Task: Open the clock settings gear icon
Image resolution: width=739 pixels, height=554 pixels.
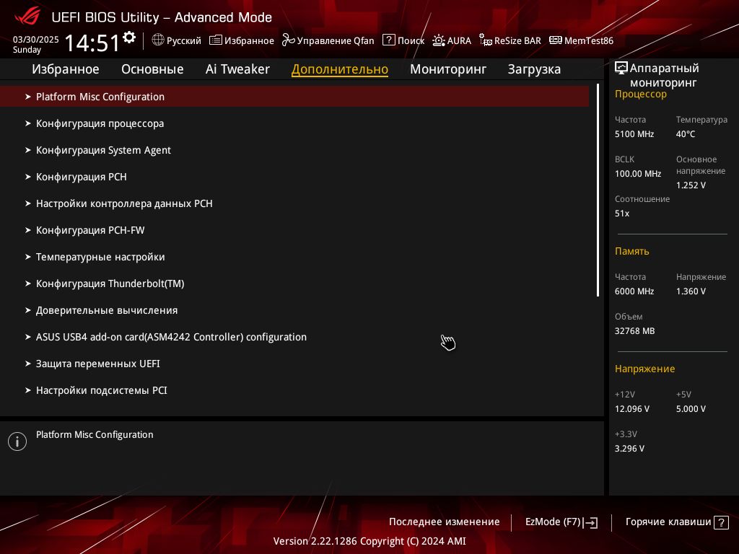Action: click(129, 38)
